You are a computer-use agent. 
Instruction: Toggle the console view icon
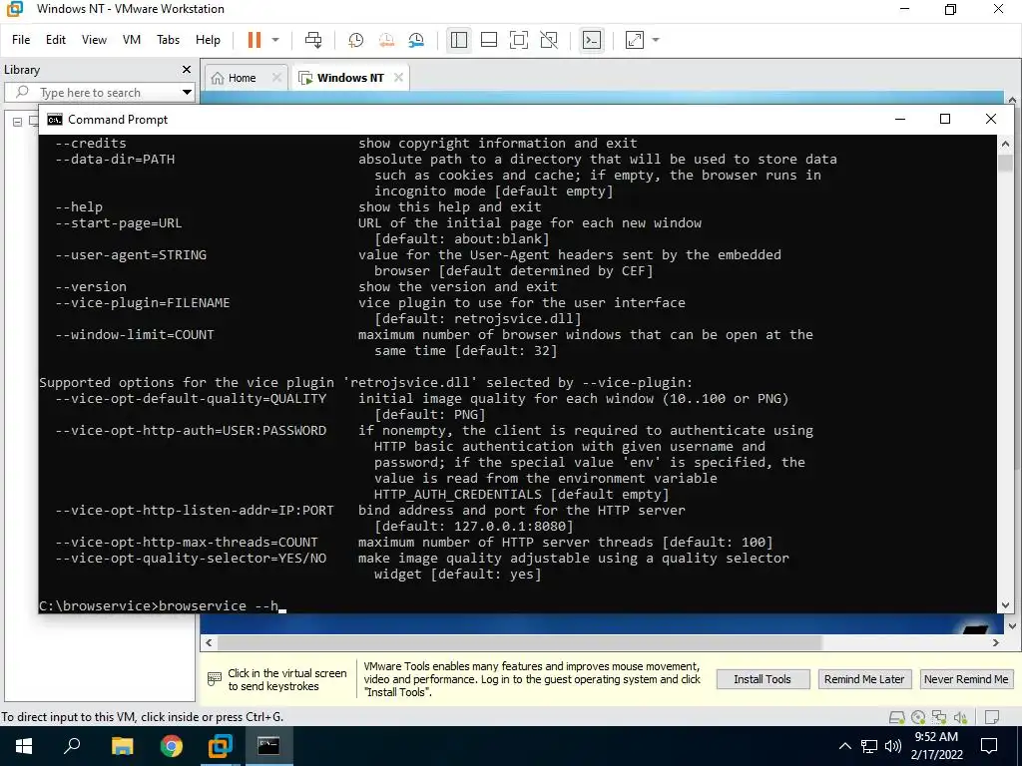pos(592,40)
